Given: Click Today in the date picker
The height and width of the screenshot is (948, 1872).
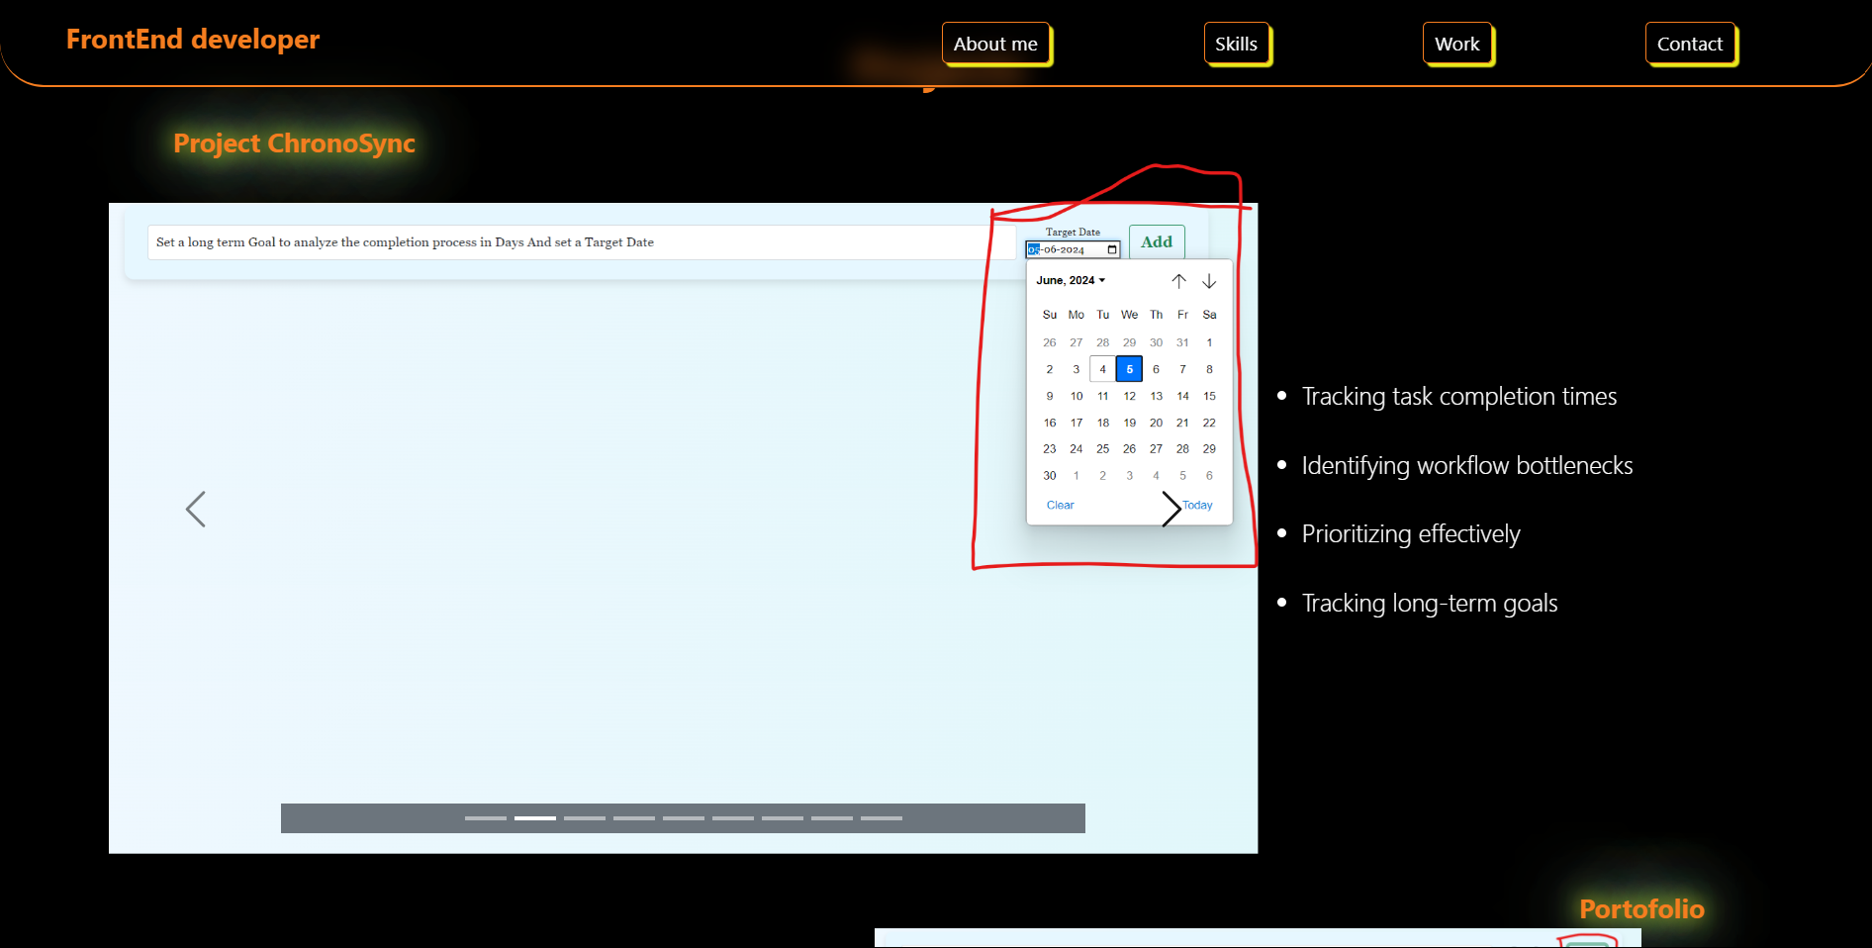Looking at the screenshot, I should pyautogui.click(x=1197, y=505).
